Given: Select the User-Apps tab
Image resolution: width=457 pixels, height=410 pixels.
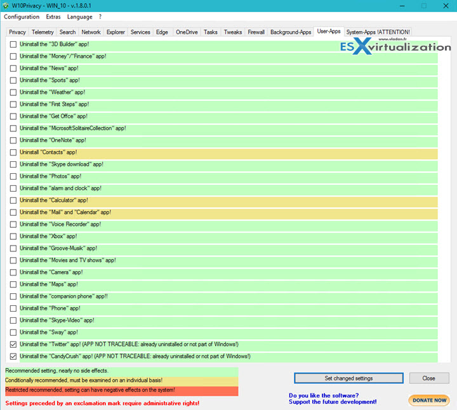Looking at the screenshot, I should (x=329, y=31).
